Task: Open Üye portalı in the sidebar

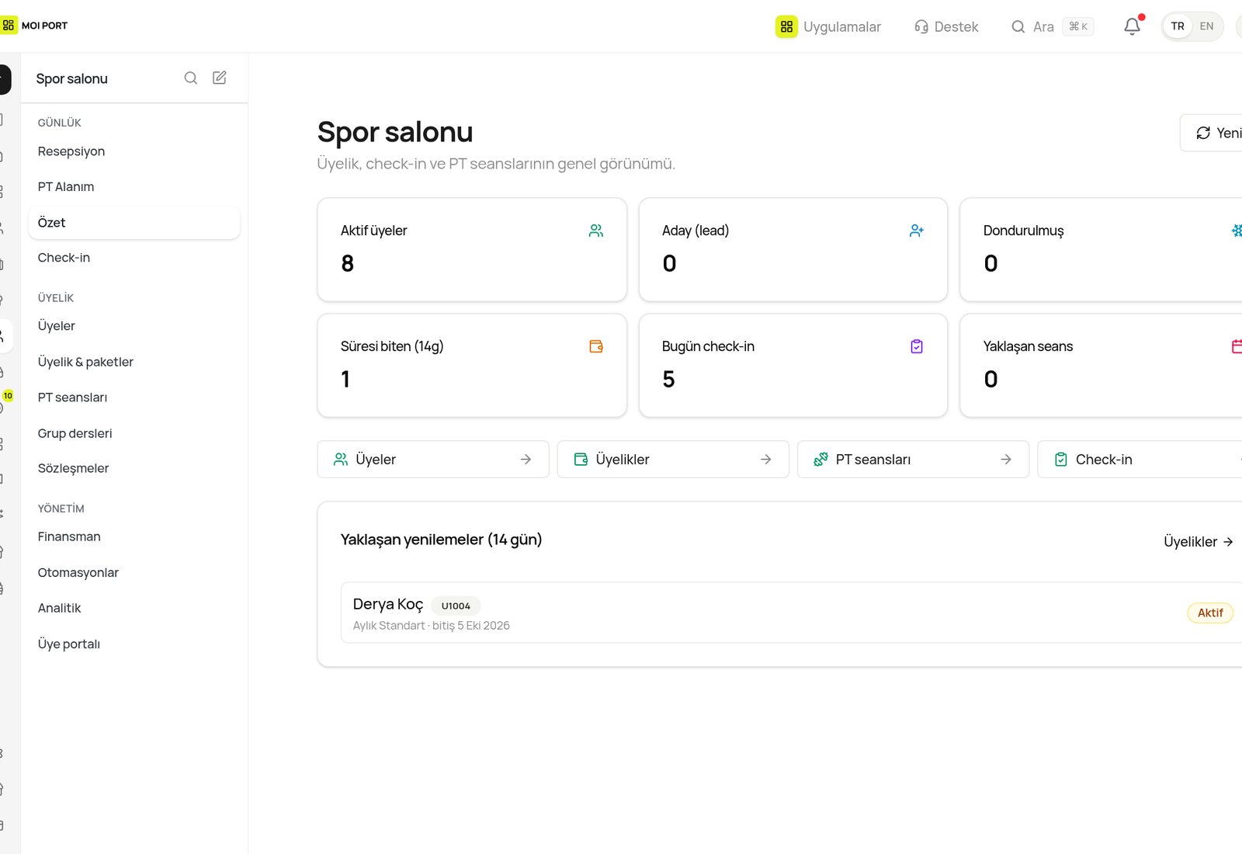Action: [134, 644]
